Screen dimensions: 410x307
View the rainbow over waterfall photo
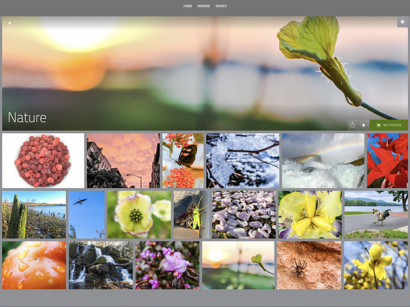(x=323, y=161)
